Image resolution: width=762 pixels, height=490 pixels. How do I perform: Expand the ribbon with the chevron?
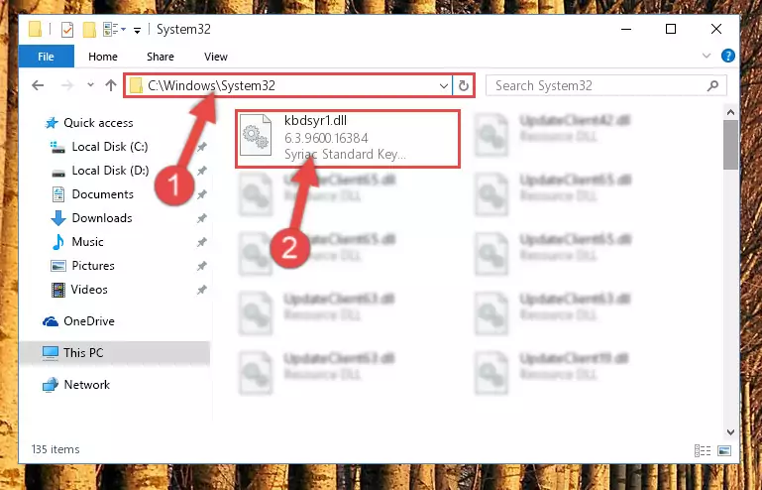tap(707, 56)
